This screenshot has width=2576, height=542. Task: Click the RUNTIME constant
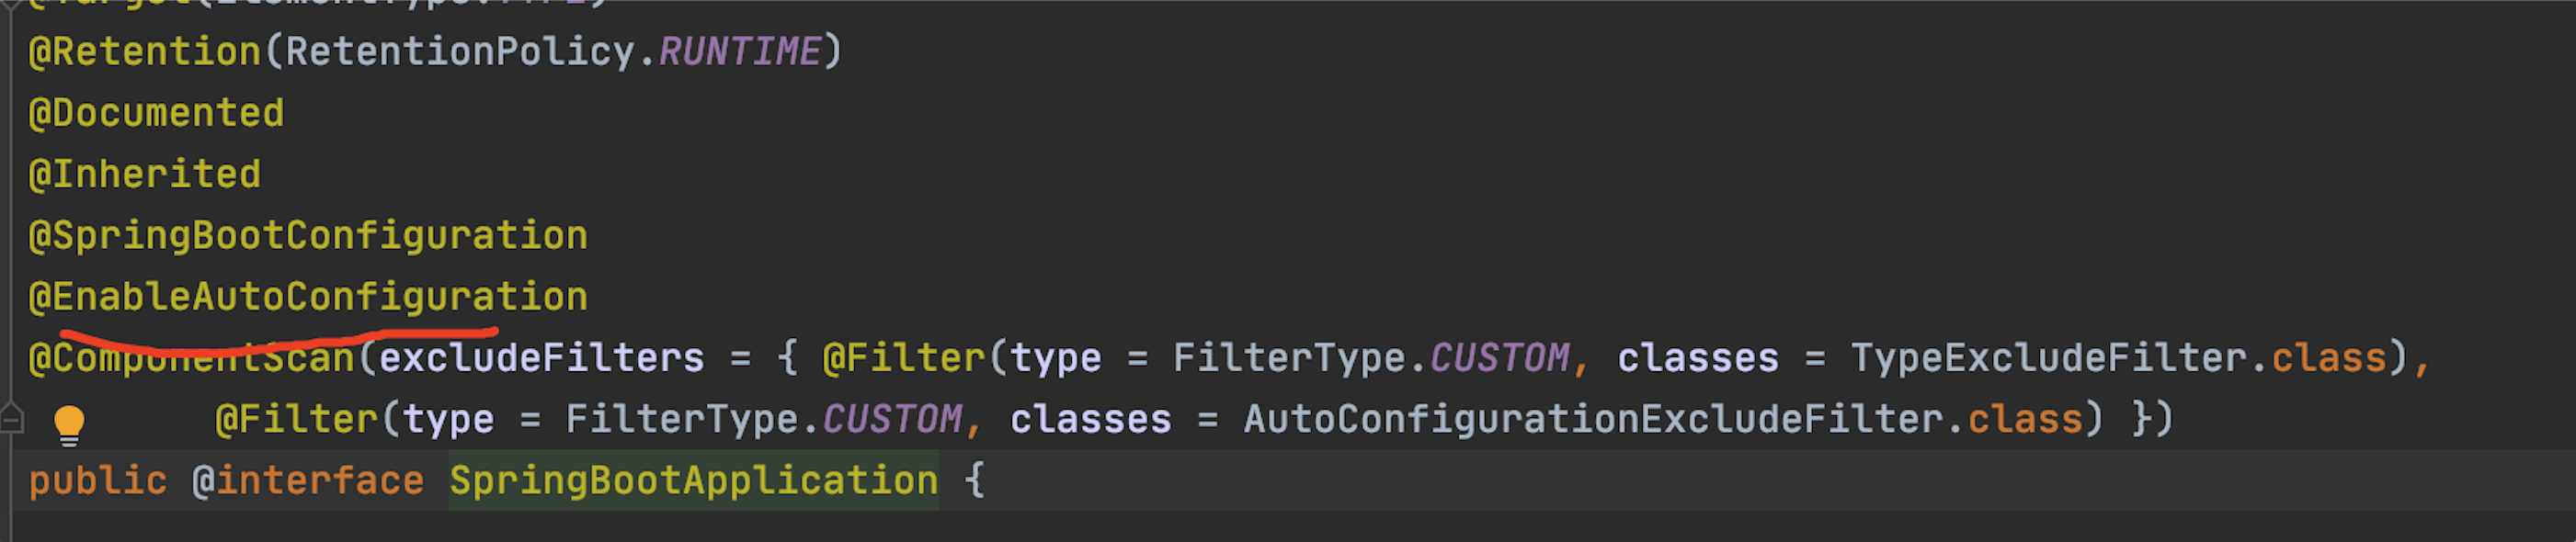(x=739, y=52)
